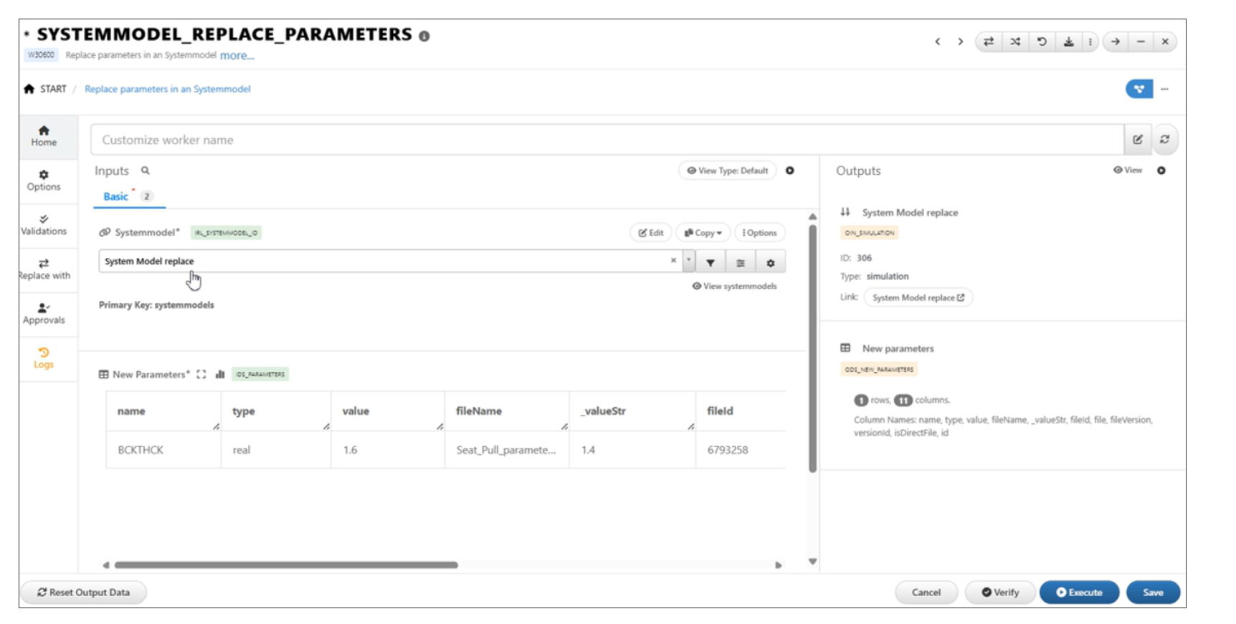The width and height of the screenshot is (1236, 624).
Task: Click the refresh icon beside worker name
Action: 1164,140
